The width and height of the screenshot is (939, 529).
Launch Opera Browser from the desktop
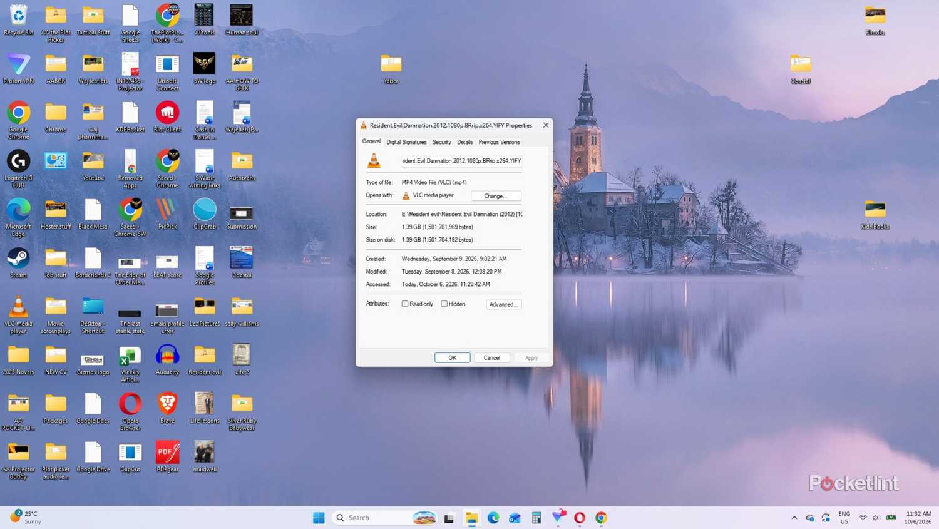click(x=130, y=411)
